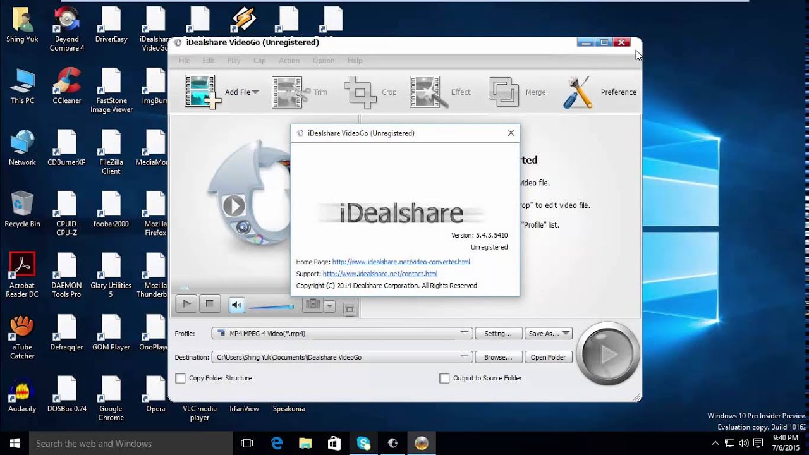This screenshot has height=455, width=809.
Task: Expand the Add File dropdown arrow
Action: [x=255, y=92]
